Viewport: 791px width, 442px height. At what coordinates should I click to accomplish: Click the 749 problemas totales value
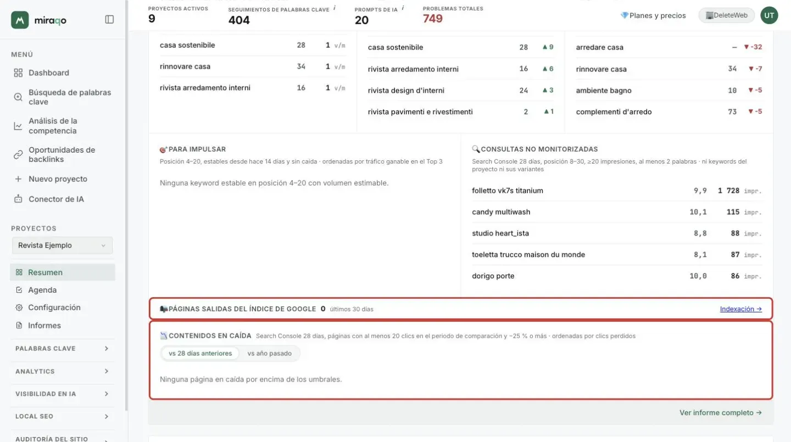433,19
